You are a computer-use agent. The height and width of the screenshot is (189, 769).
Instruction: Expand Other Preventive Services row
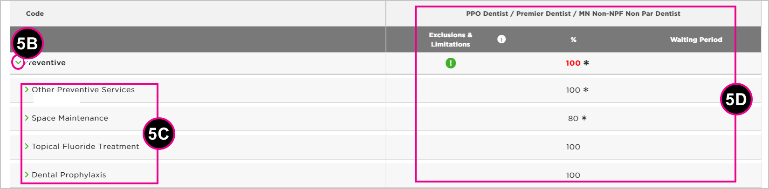pos(27,89)
